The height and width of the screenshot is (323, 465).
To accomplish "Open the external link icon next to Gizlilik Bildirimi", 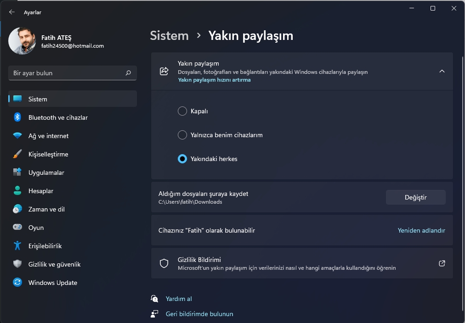I will click(442, 263).
